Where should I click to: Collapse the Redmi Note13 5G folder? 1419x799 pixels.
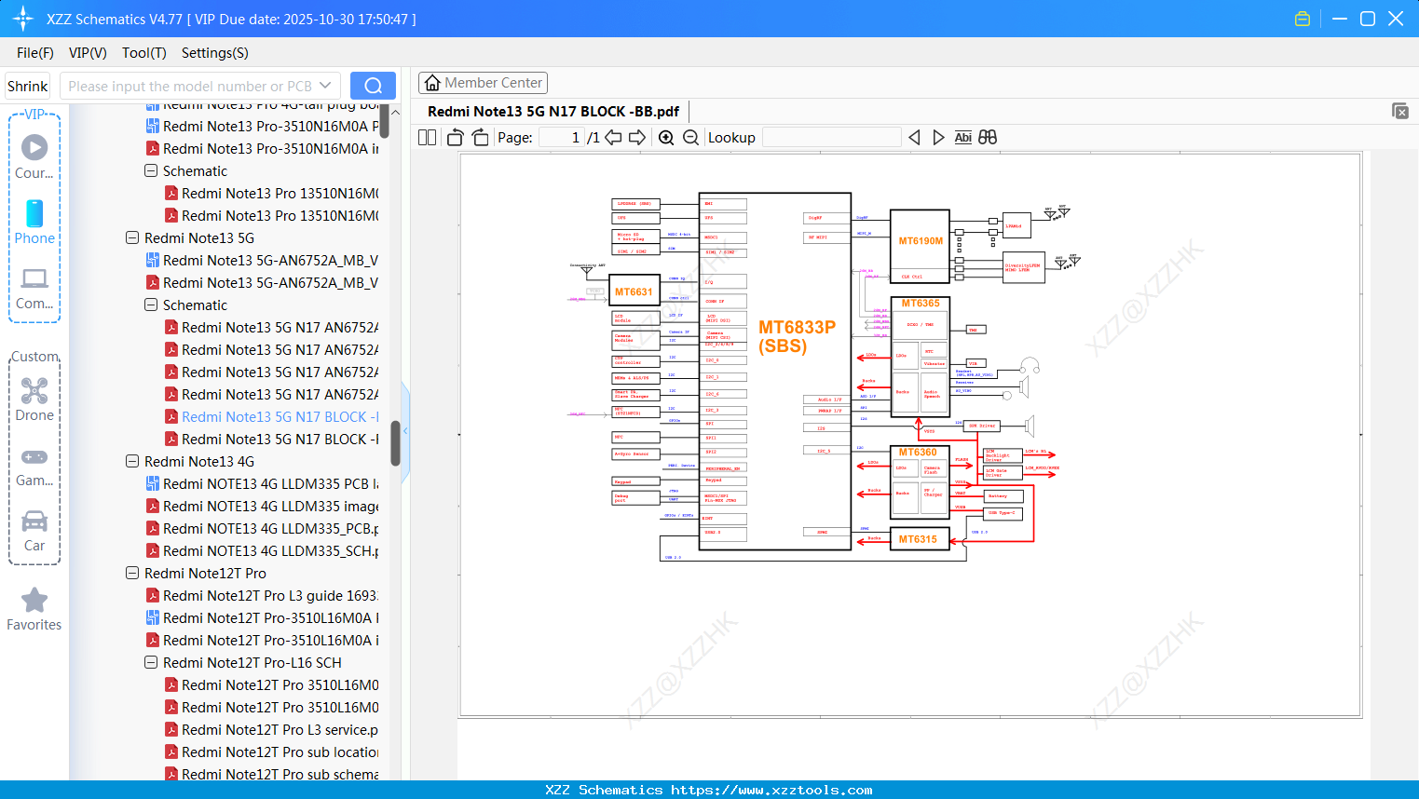(x=132, y=238)
